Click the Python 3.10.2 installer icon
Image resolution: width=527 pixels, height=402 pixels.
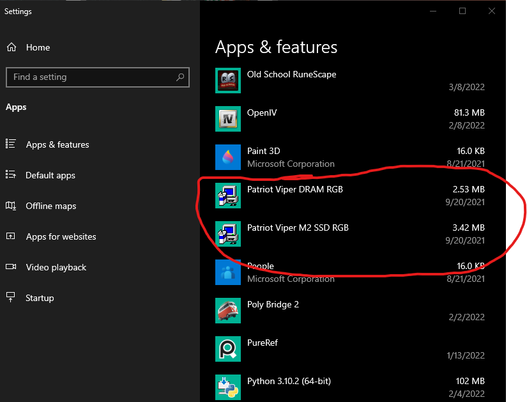click(228, 387)
